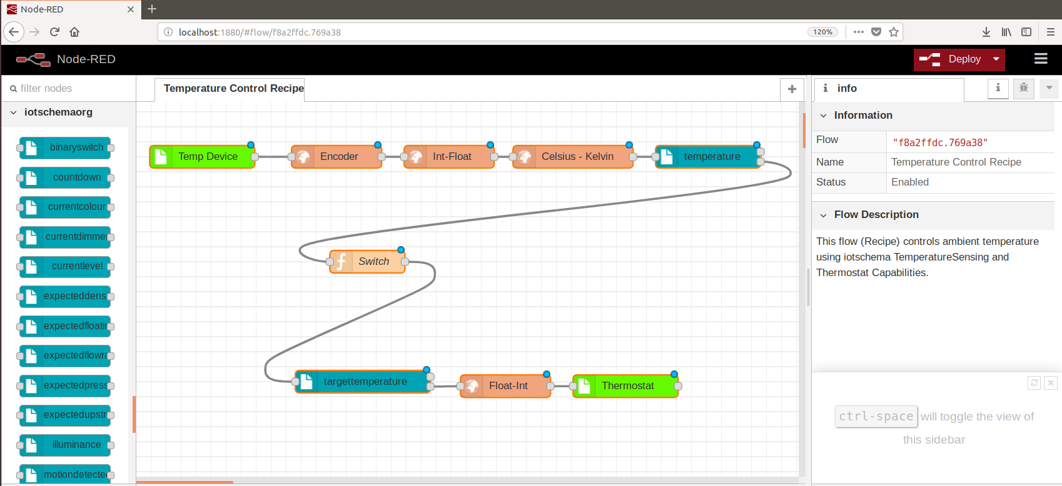This screenshot has height=486, width=1062.
Task: Click the Node-RED logo in the header
Action: (x=34, y=59)
